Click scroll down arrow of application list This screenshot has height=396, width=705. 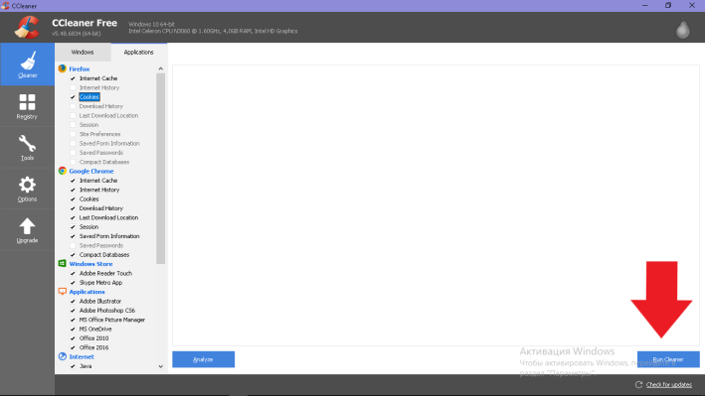click(160, 366)
